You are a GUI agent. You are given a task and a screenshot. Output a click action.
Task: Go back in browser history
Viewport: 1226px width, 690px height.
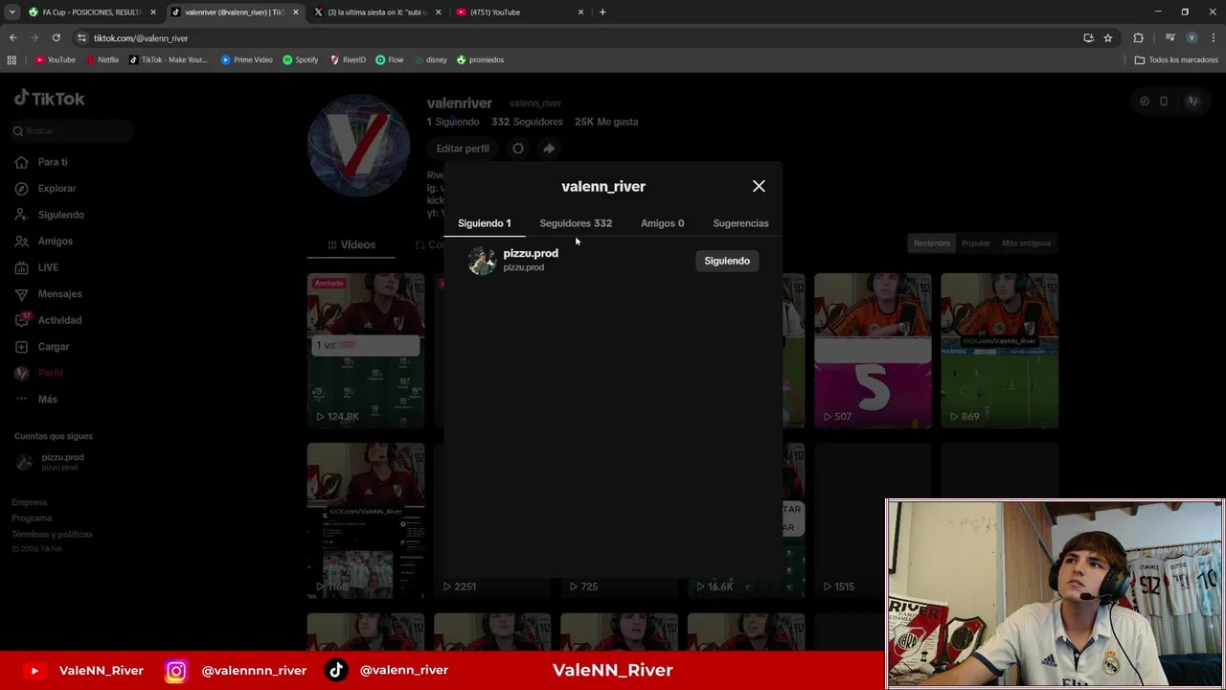[x=13, y=38]
